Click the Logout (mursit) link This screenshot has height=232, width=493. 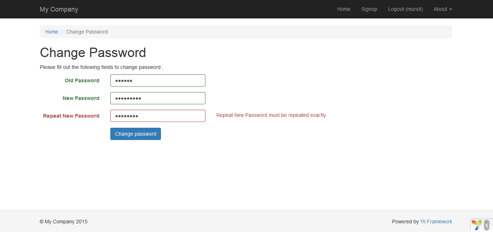pyautogui.click(x=405, y=9)
